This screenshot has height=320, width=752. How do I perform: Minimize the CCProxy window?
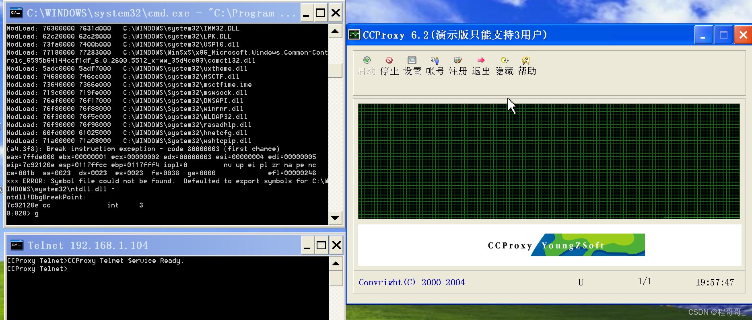703,35
